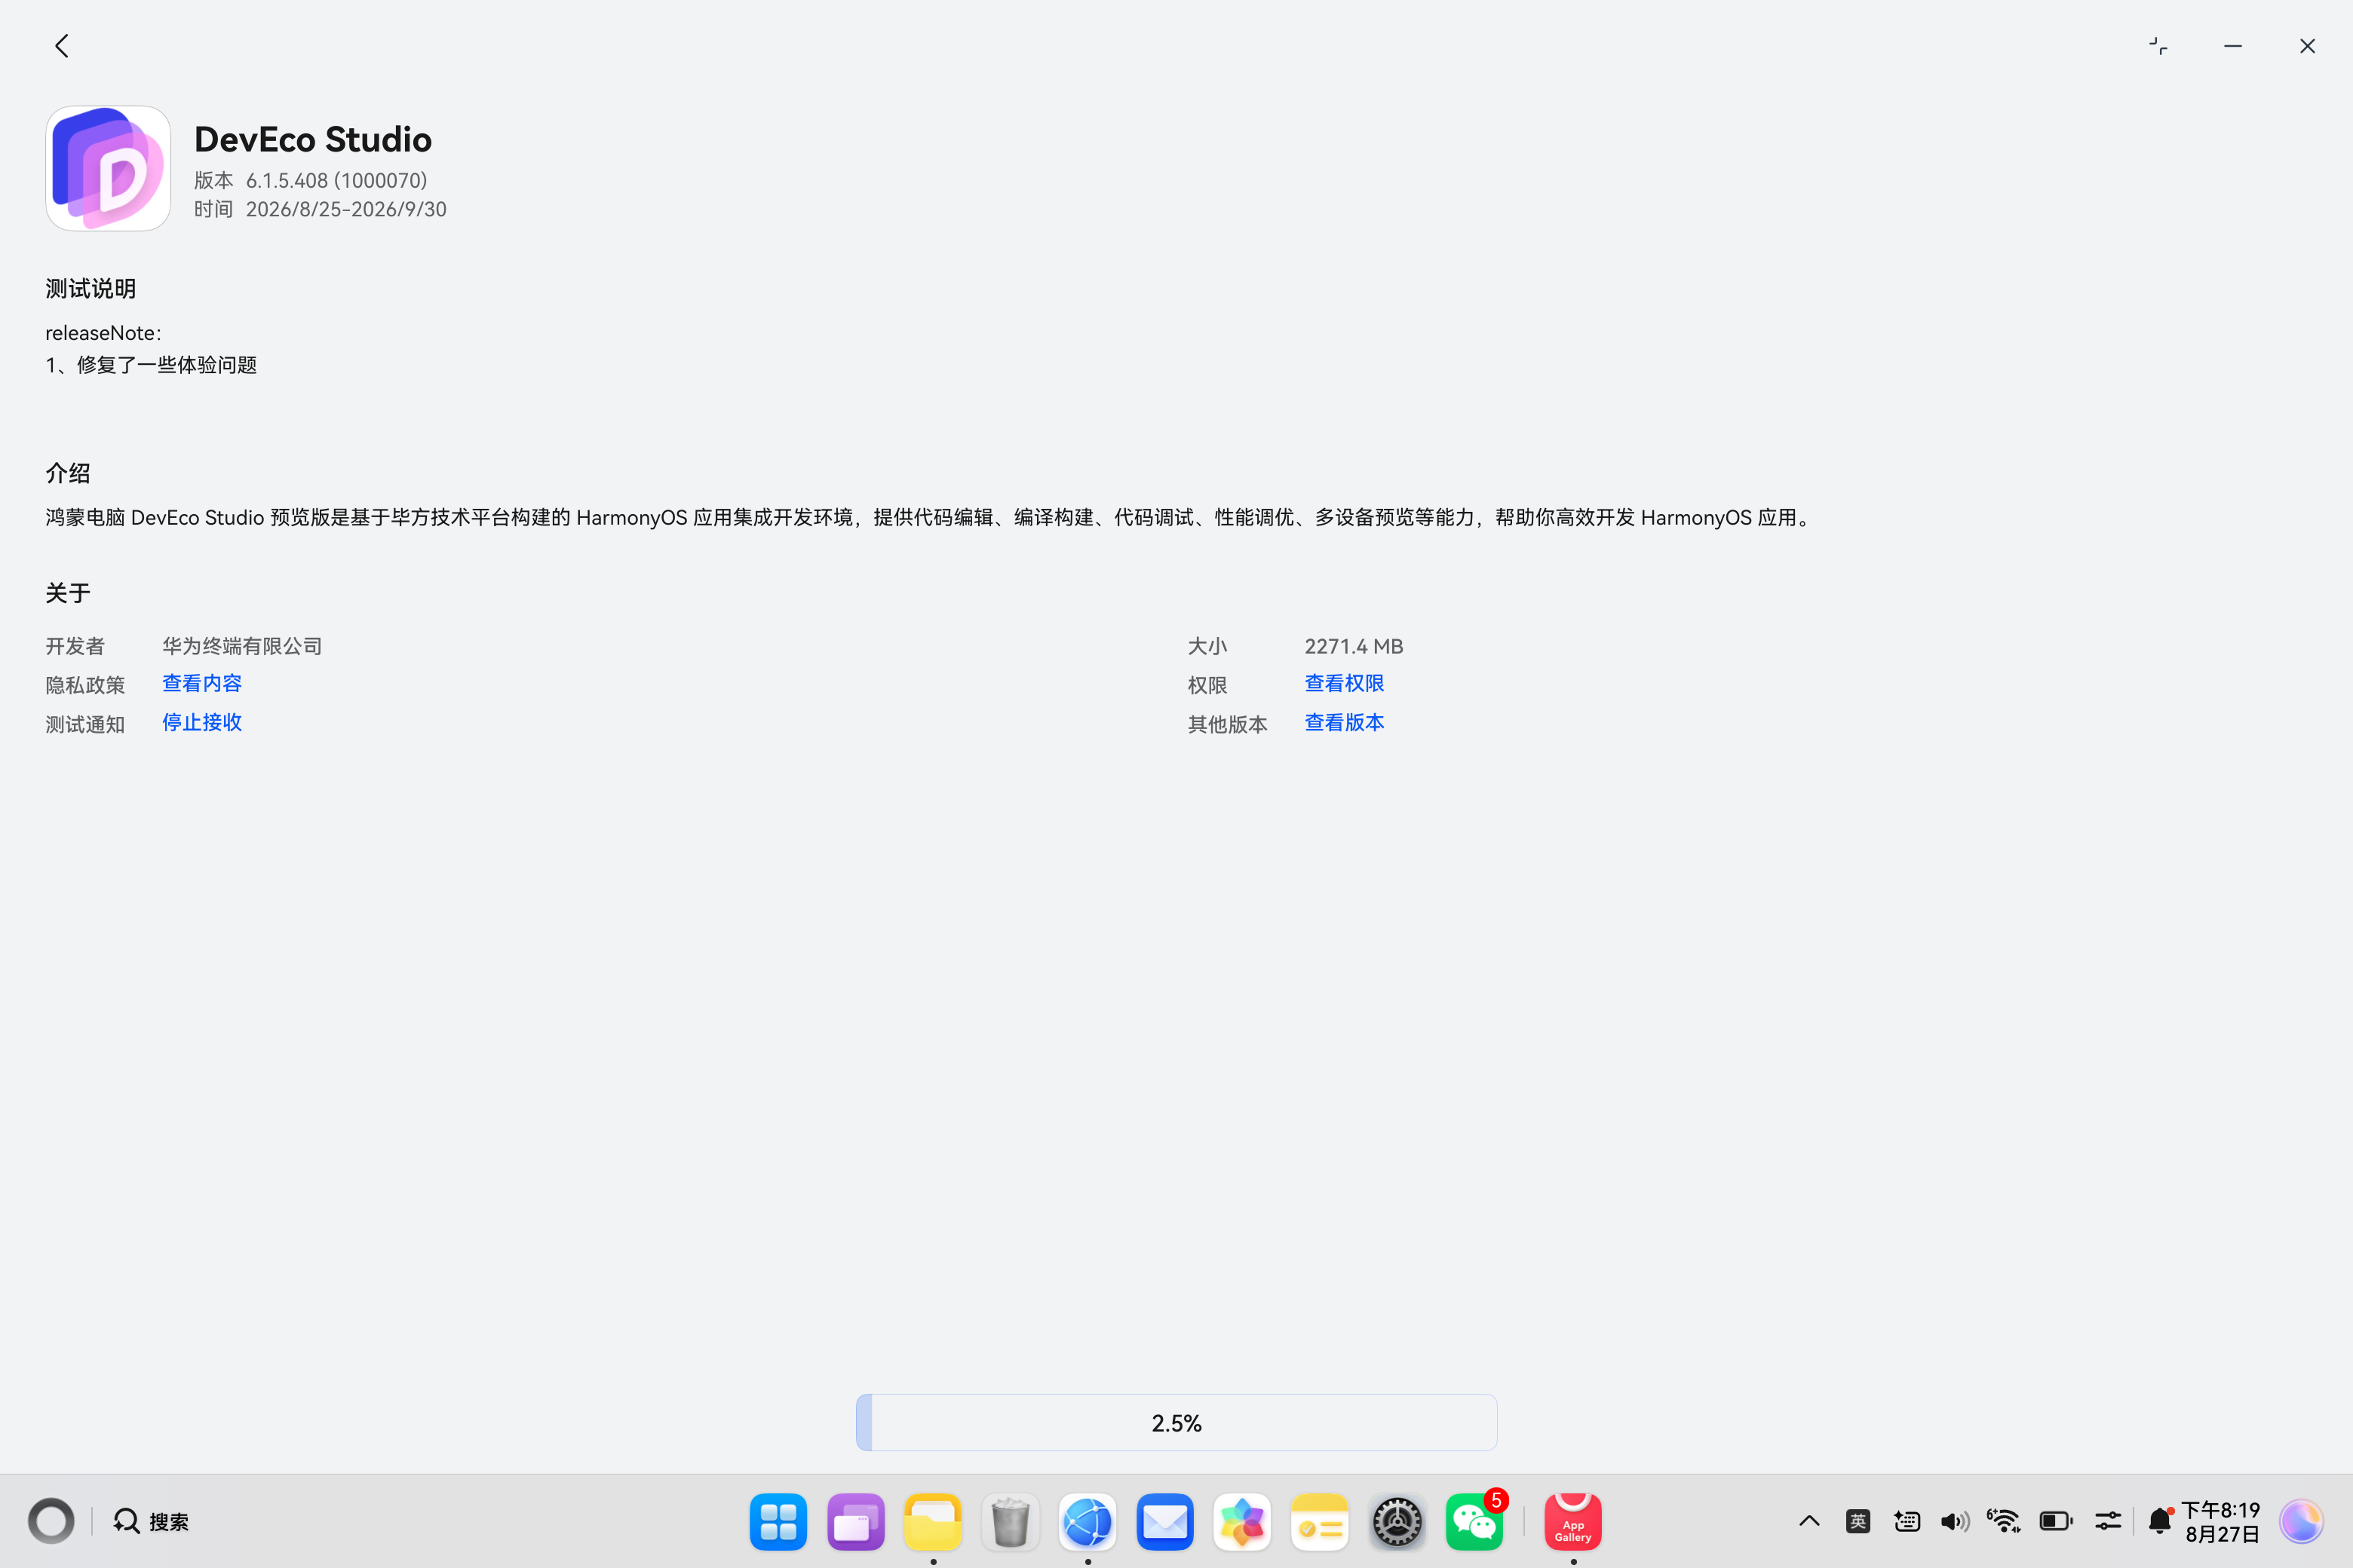Click the 关于 section heading

(68, 593)
